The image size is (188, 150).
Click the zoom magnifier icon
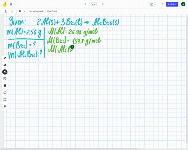[x=20, y=11]
